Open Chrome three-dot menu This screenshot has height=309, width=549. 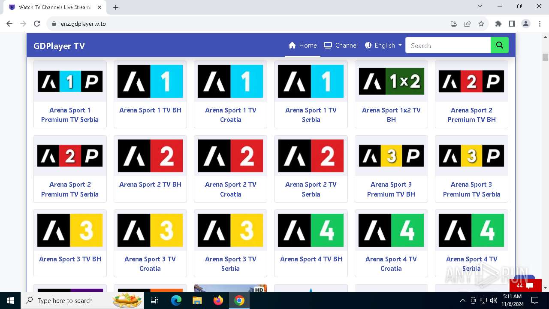(539, 24)
